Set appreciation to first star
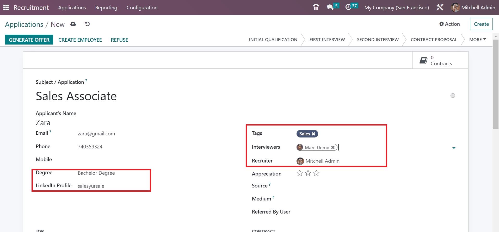This screenshot has height=232, width=499. (x=300, y=173)
